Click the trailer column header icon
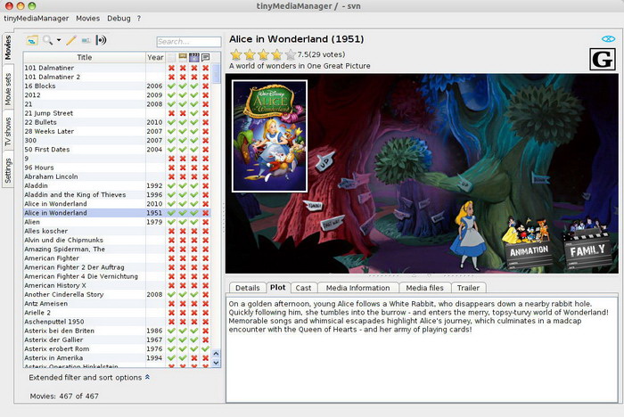The width and height of the screenshot is (624, 417). coord(194,57)
